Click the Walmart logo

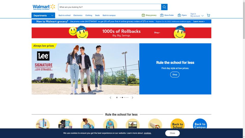(x=44, y=7)
